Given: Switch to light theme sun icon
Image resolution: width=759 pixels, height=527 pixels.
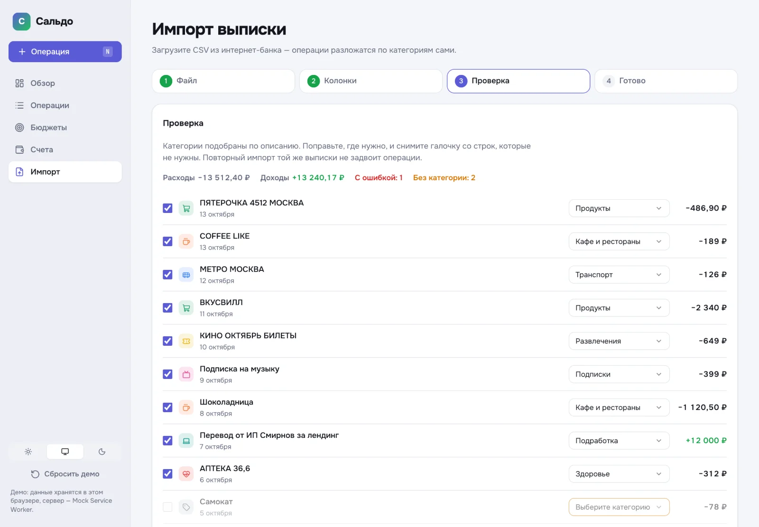Looking at the screenshot, I should click(28, 452).
